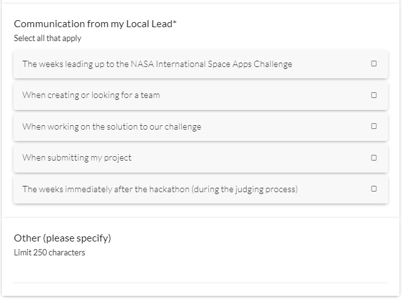This screenshot has width=402, height=299.
Task: Click the 'Other (please specify)' question label
Action: (x=62, y=238)
